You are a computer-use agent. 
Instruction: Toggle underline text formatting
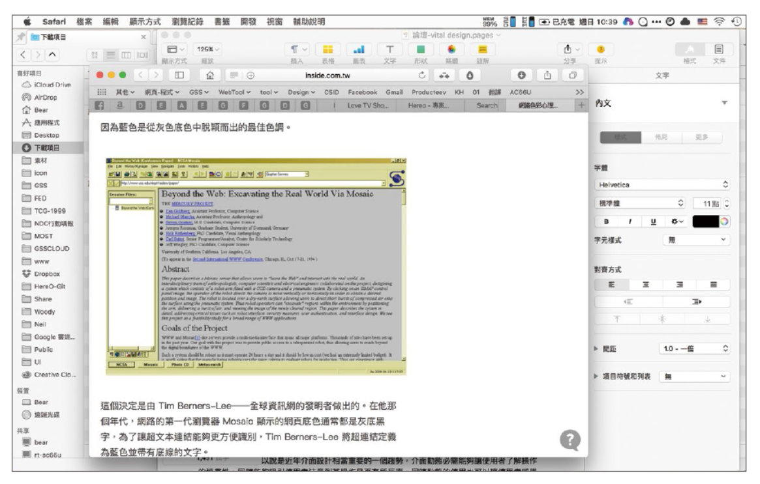tap(653, 221)
